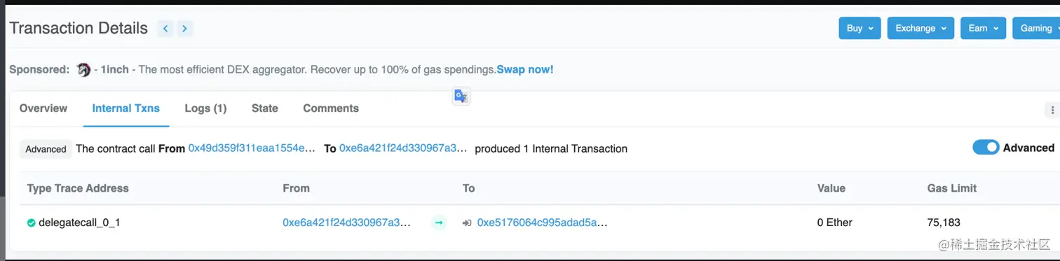Open the Exchange dropdown menu
Screen dimensions: 1060x261
tap(920, 28)
